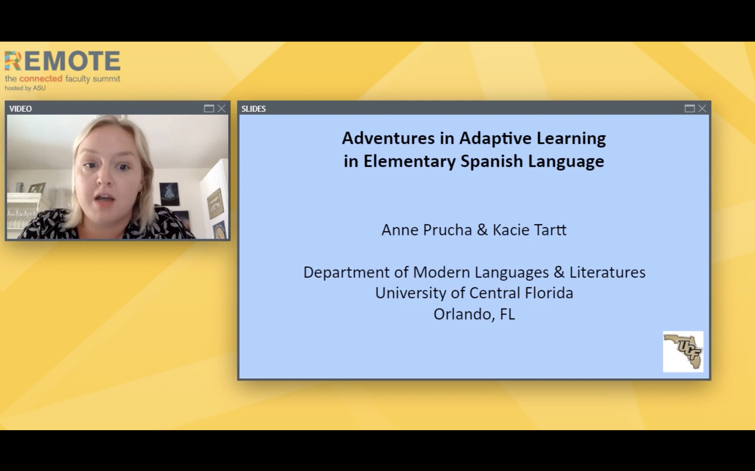This screenshot has height=471, width=755.
Task: Click the 'hosted by ASU' text
Action: coord(25,88)
